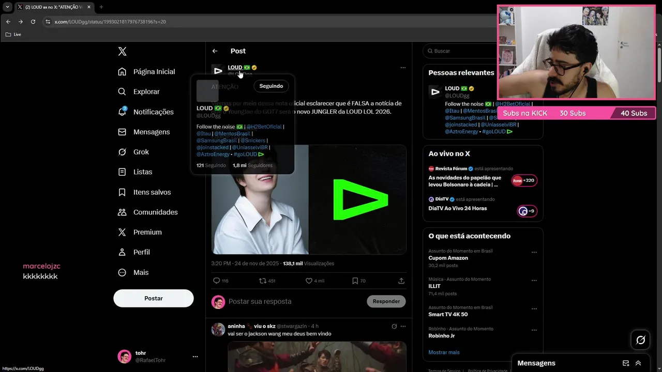
Task: View site information icon in address bar
Action: click(48, 22)
